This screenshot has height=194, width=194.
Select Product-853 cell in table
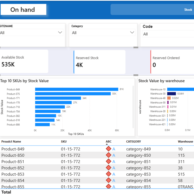[13, 174]
